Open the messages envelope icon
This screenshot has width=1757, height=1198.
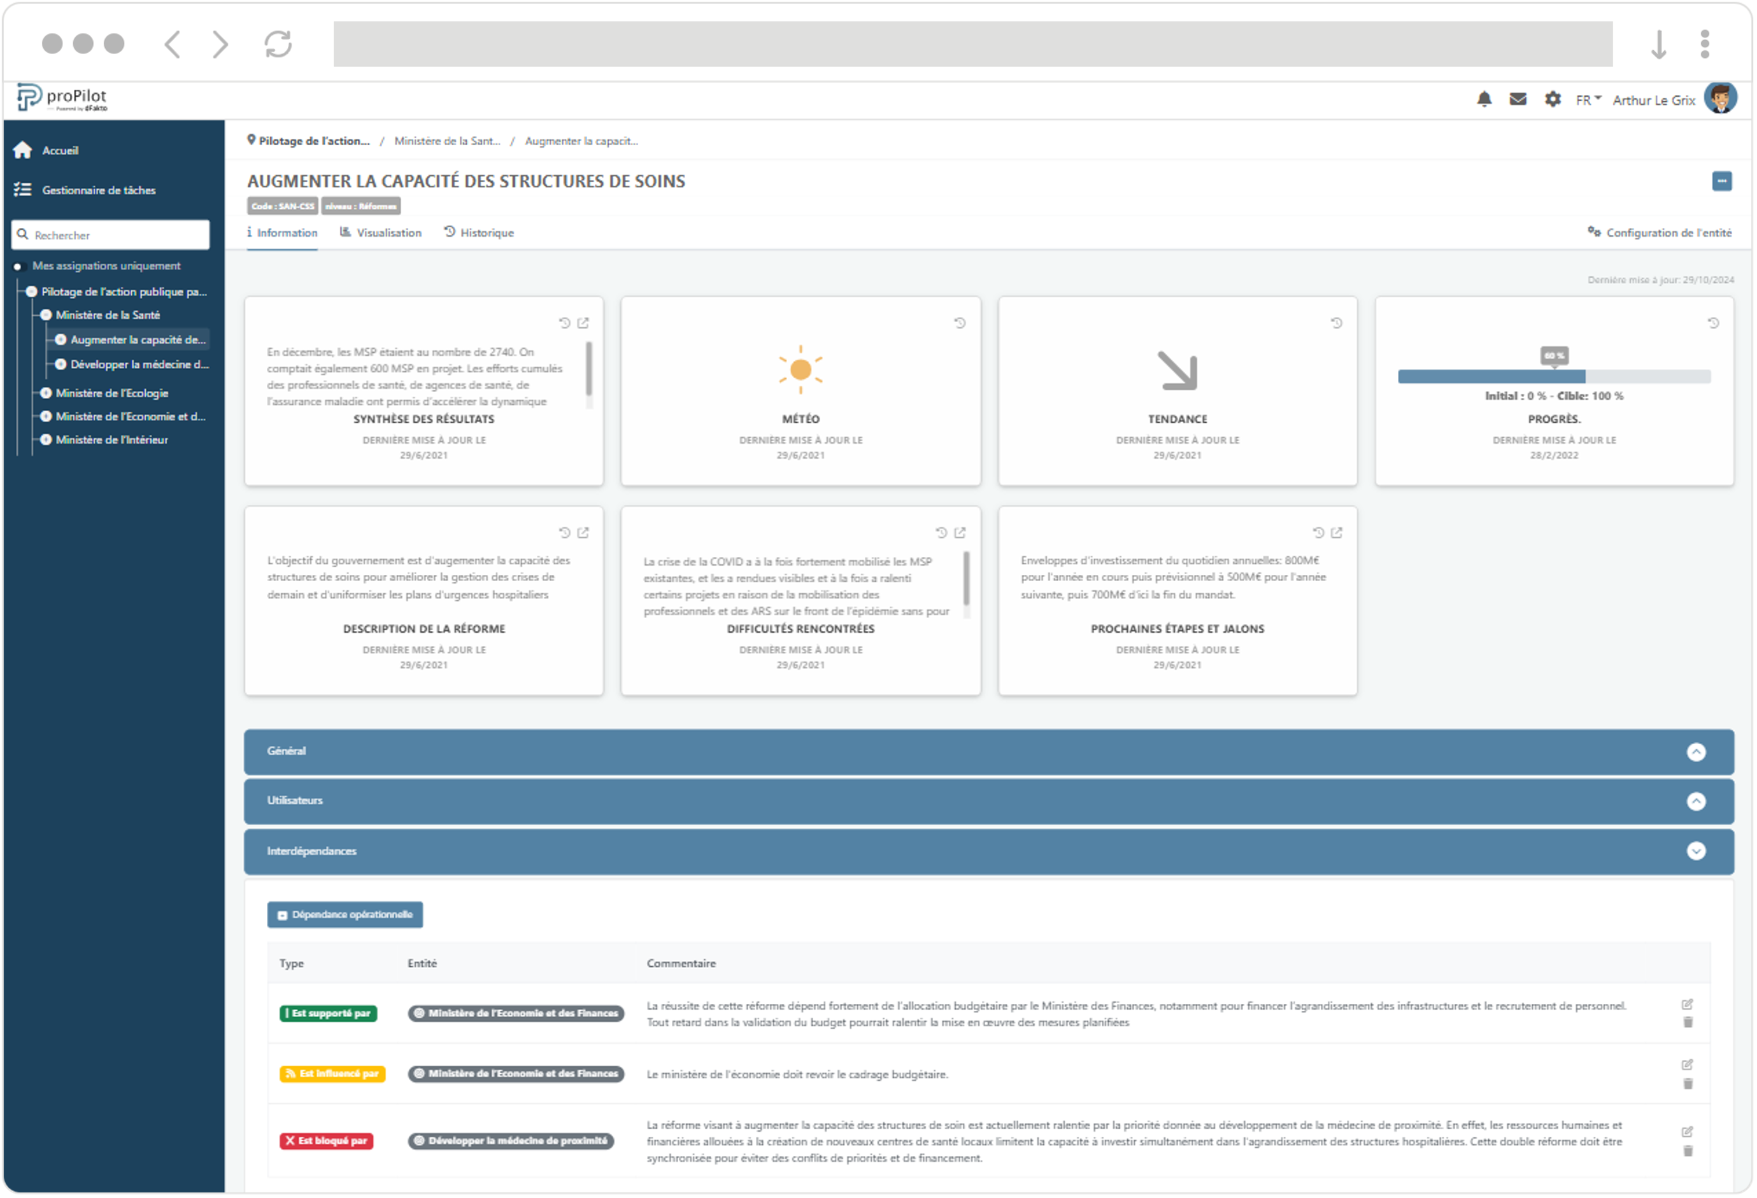pos(1518,99)
